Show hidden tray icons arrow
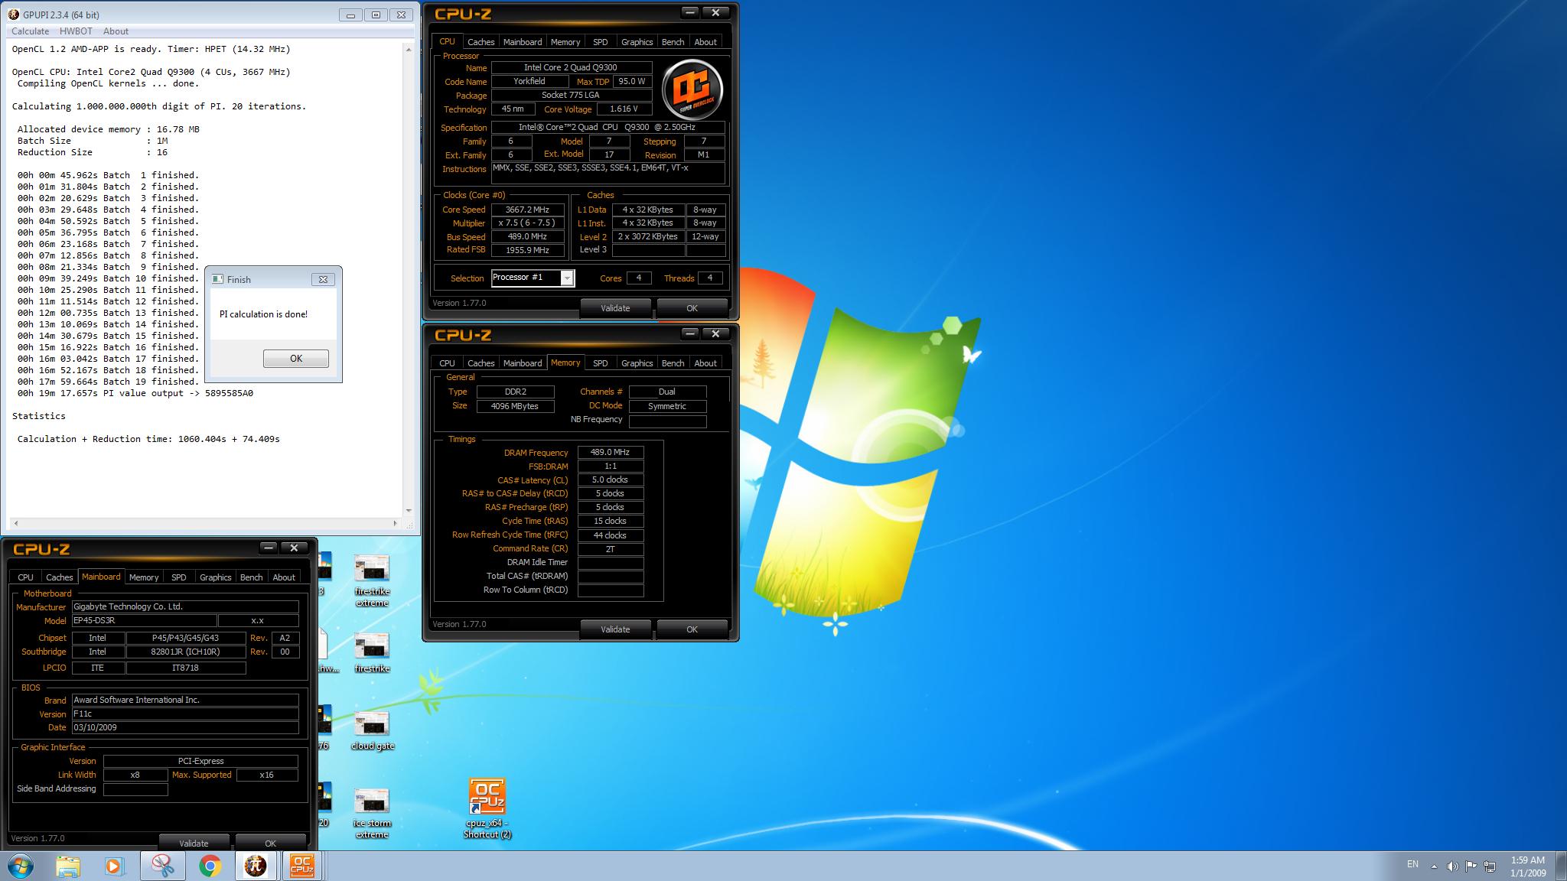Image resolution: width=1567 pixels, height=881 pixels. tap(1434, 866)
